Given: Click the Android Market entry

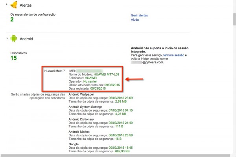Looking at the screenshot, I should coord(79,132).
